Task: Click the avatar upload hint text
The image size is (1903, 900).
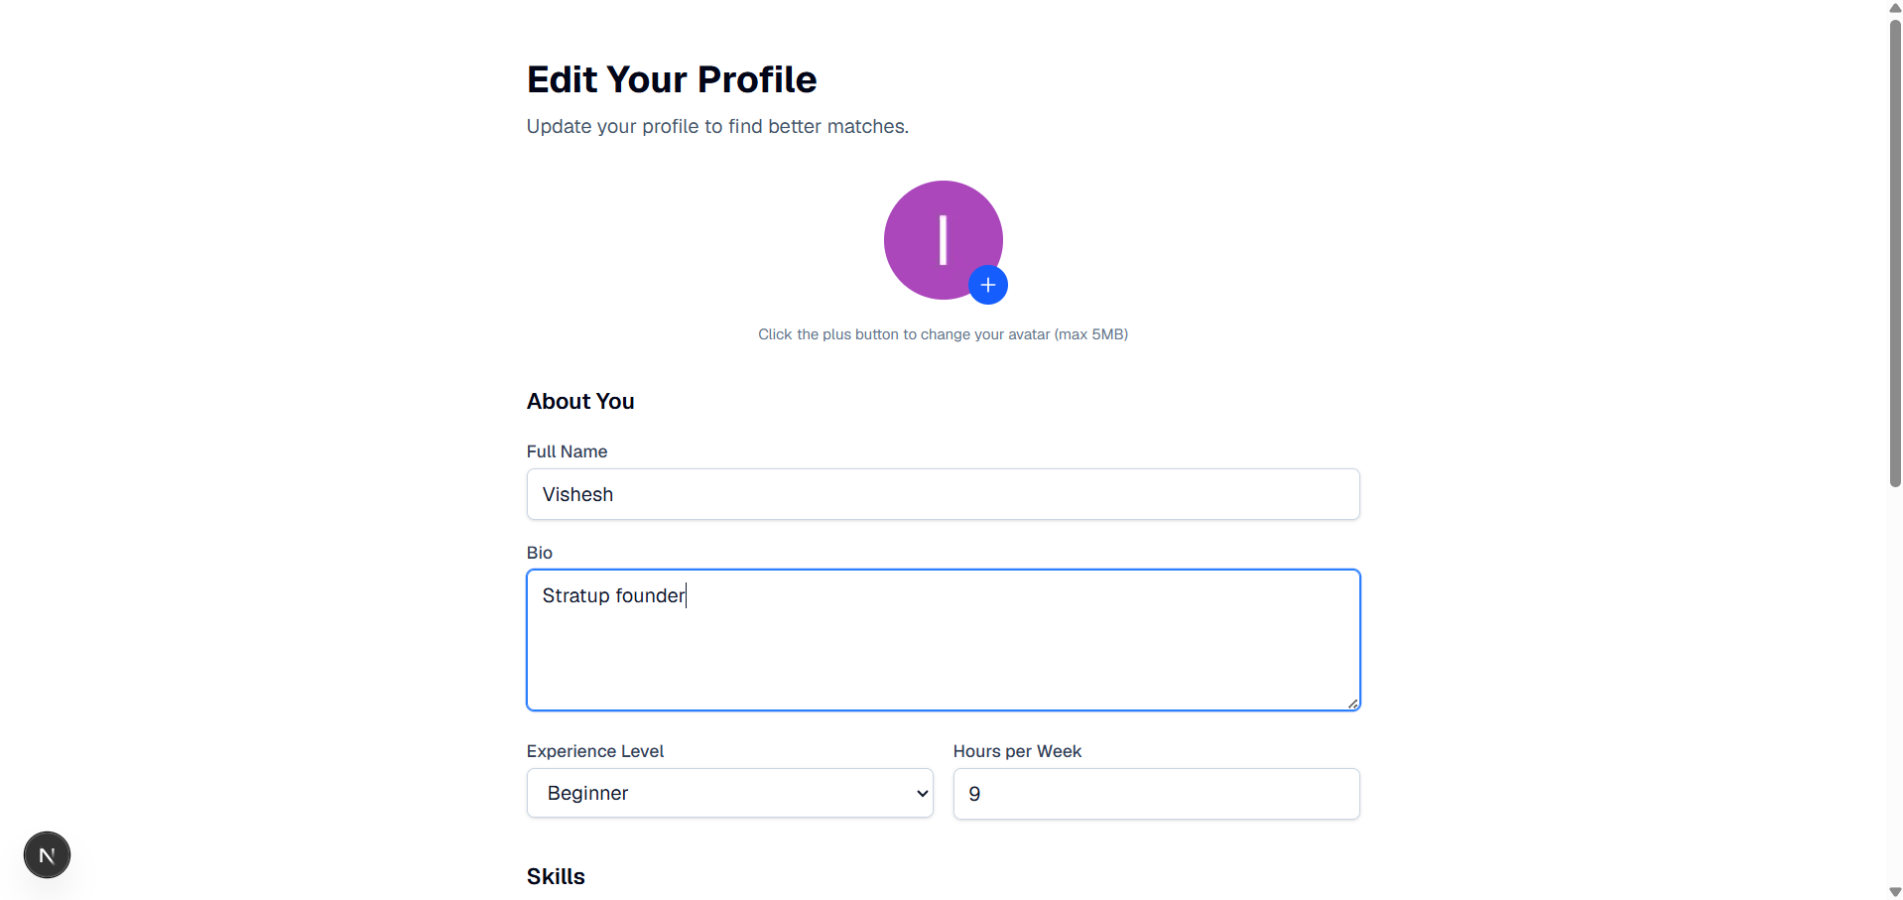Action: [943, 334]
